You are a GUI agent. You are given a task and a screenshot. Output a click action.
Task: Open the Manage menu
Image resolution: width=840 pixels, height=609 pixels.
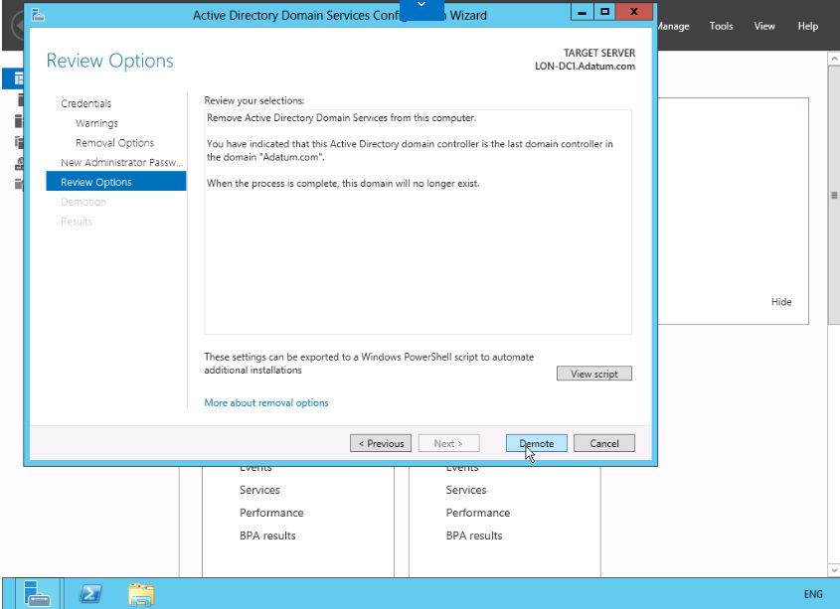point(673,27)
